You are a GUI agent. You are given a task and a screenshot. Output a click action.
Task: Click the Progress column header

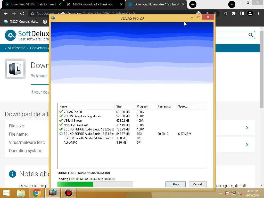(x=145, y=106)
